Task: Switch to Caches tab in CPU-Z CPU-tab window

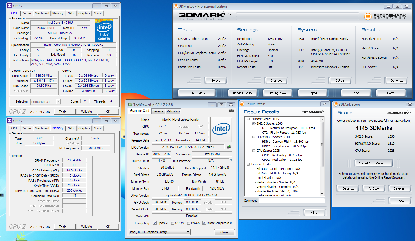Action: coord(27,13)
